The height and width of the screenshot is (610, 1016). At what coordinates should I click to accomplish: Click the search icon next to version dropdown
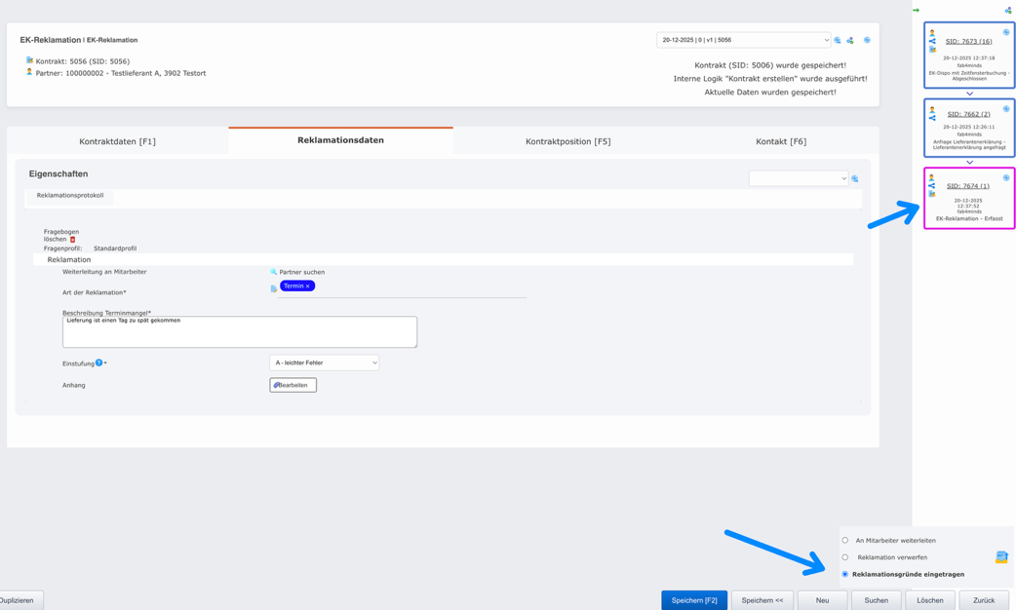(x=838, y=41)
